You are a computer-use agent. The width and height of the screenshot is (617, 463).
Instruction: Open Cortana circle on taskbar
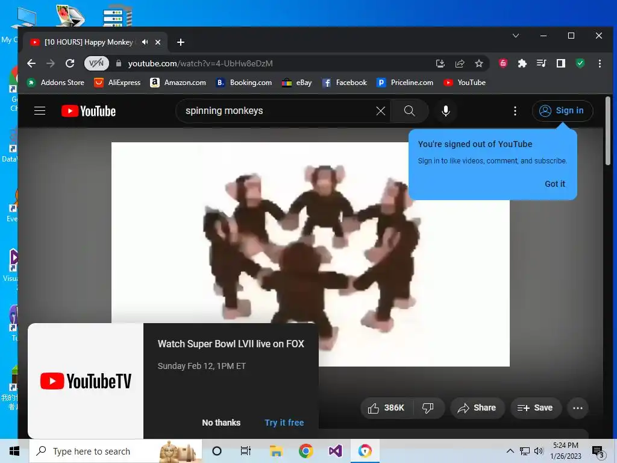click(217, 451)
